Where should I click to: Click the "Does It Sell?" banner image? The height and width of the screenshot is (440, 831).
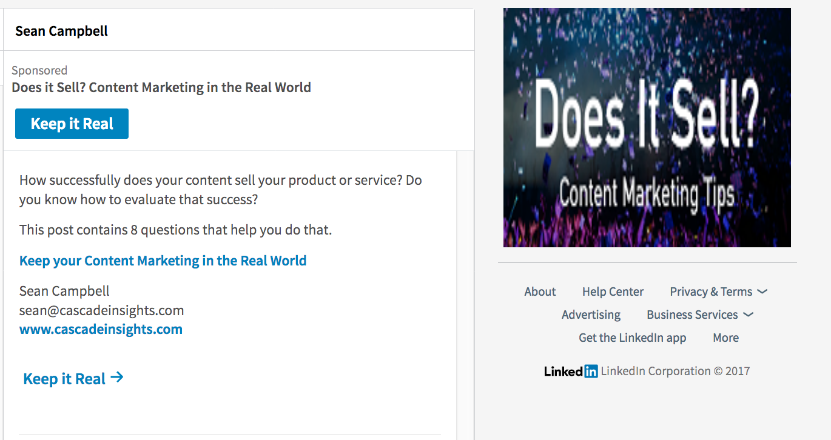(x=647, y=127)
